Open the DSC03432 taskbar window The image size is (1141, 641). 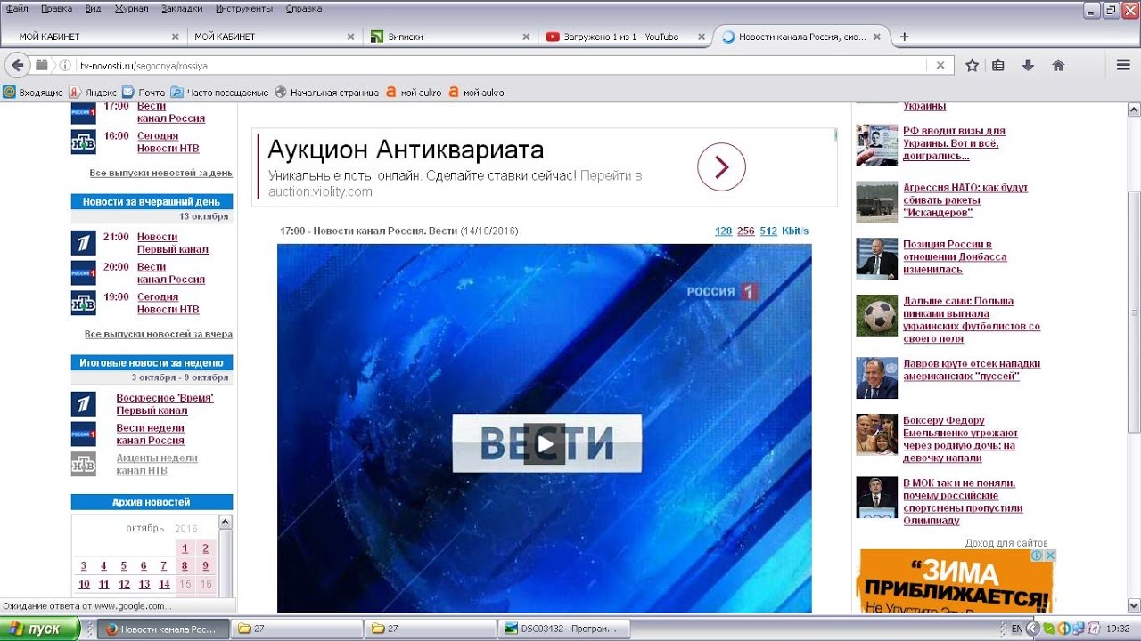point(562,629)
